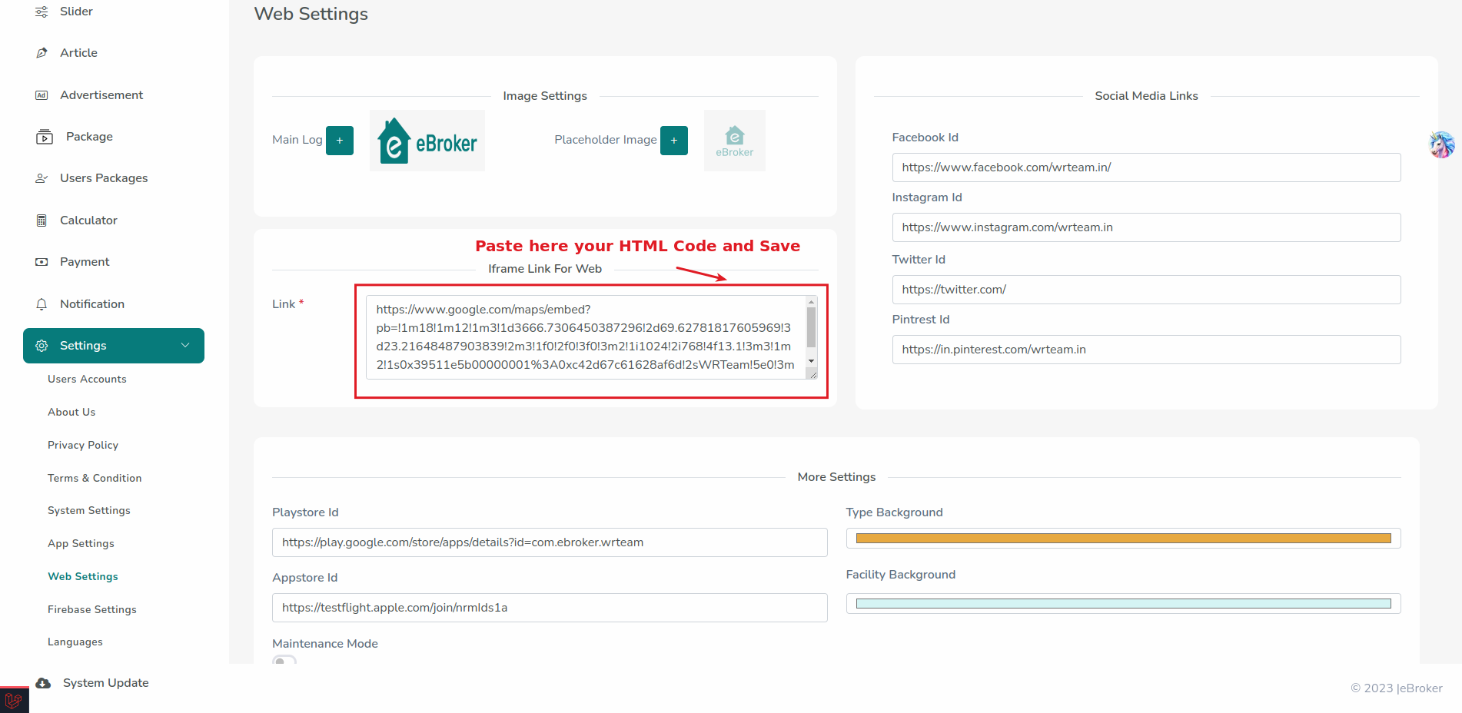Viewport: 1462px width, 713px height.
Task: Click the Laravel debug bar icon
Action: click(13, 701)
